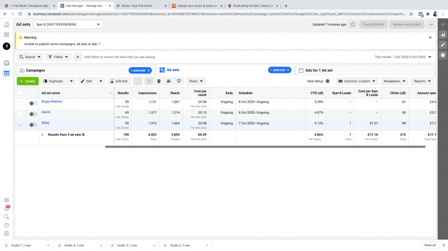
Task: Switch to Upload your music browser tab
Action: [x=197, y=6]
